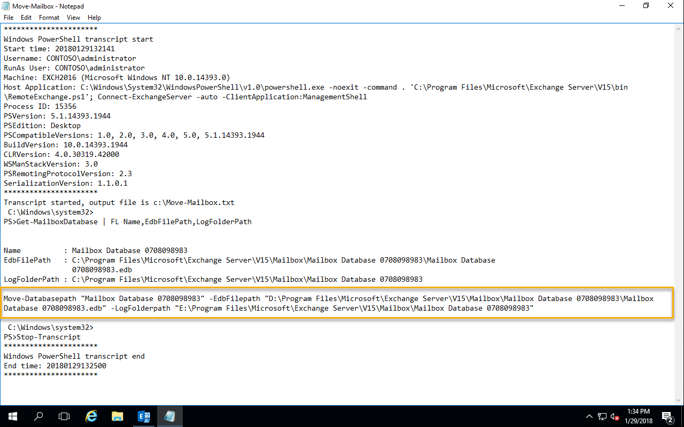Click the 'Host Application' line

click(x=316, y=87)
